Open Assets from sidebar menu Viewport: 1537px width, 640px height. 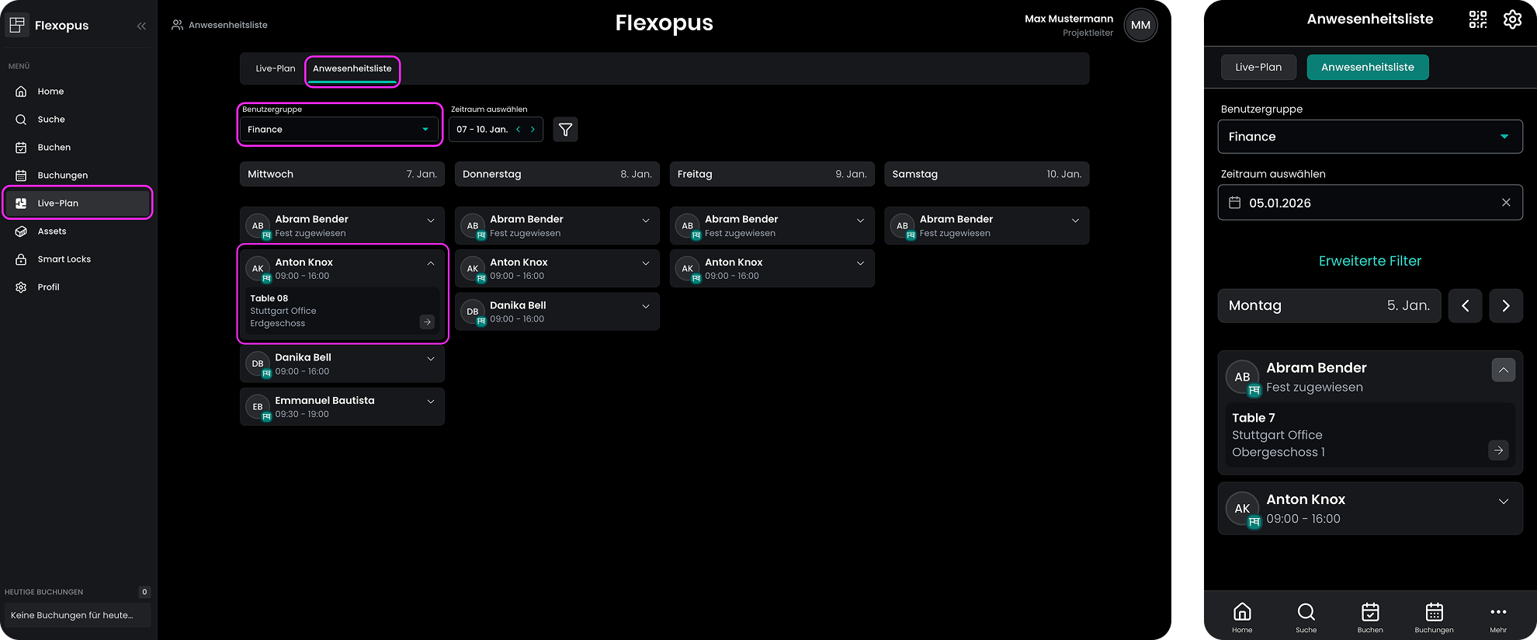click(x=52, y=231)
